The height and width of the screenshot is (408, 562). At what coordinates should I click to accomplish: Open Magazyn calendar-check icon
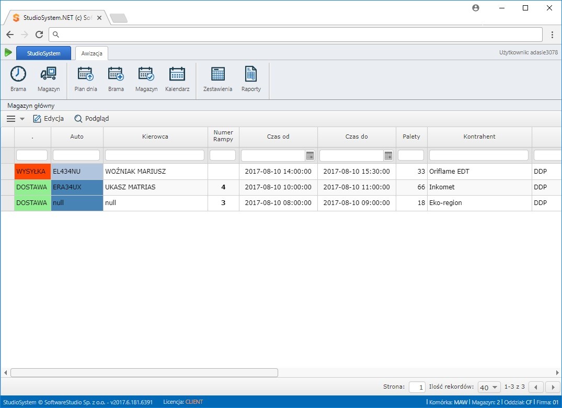click(x=146, y=74)
